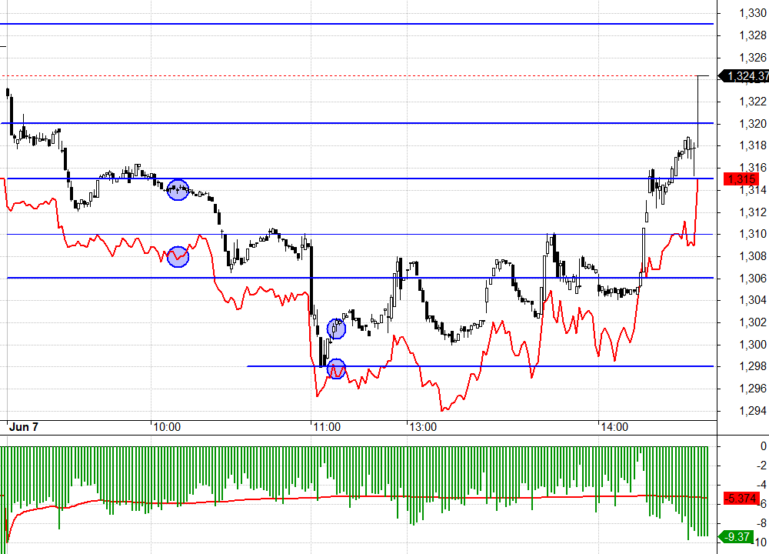
Task: Select the black 1,324.37 last price tag
Action: click(x=744, y=76)
